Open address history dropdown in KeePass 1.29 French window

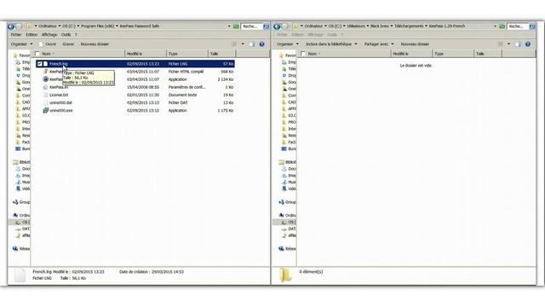click(495, 26)
